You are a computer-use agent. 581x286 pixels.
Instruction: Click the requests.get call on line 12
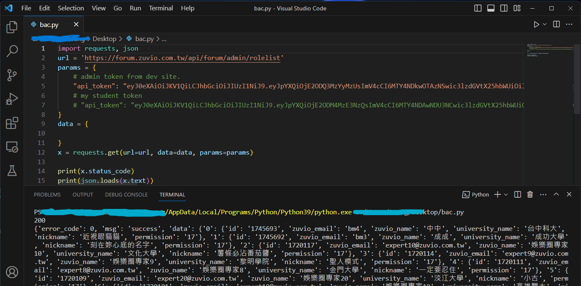coord(163,153)
